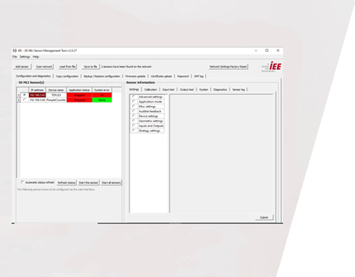This screenshot has width=355, height=277.
Task: Open the Calibration tab
Action: point(151,90)
